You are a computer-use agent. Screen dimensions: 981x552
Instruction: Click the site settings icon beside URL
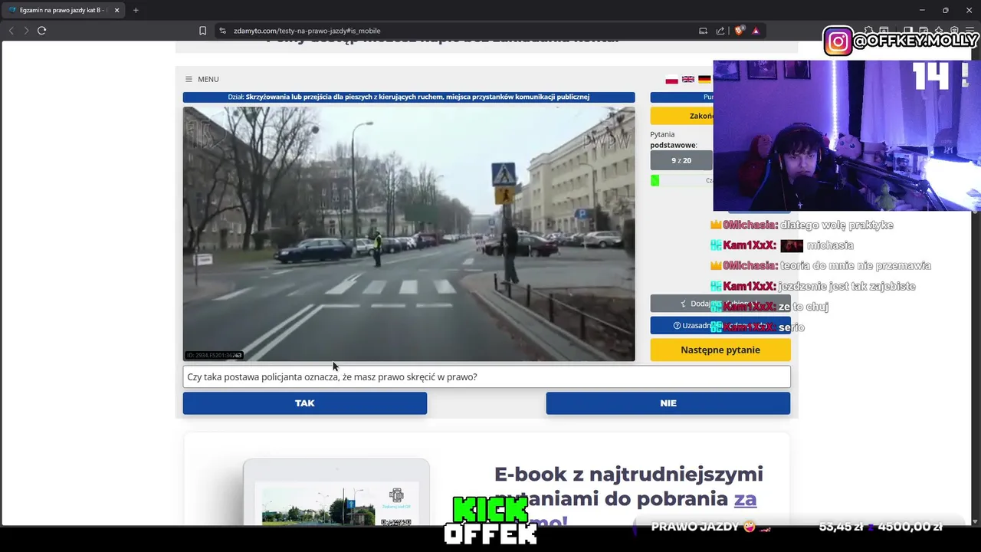click(222, 31)
